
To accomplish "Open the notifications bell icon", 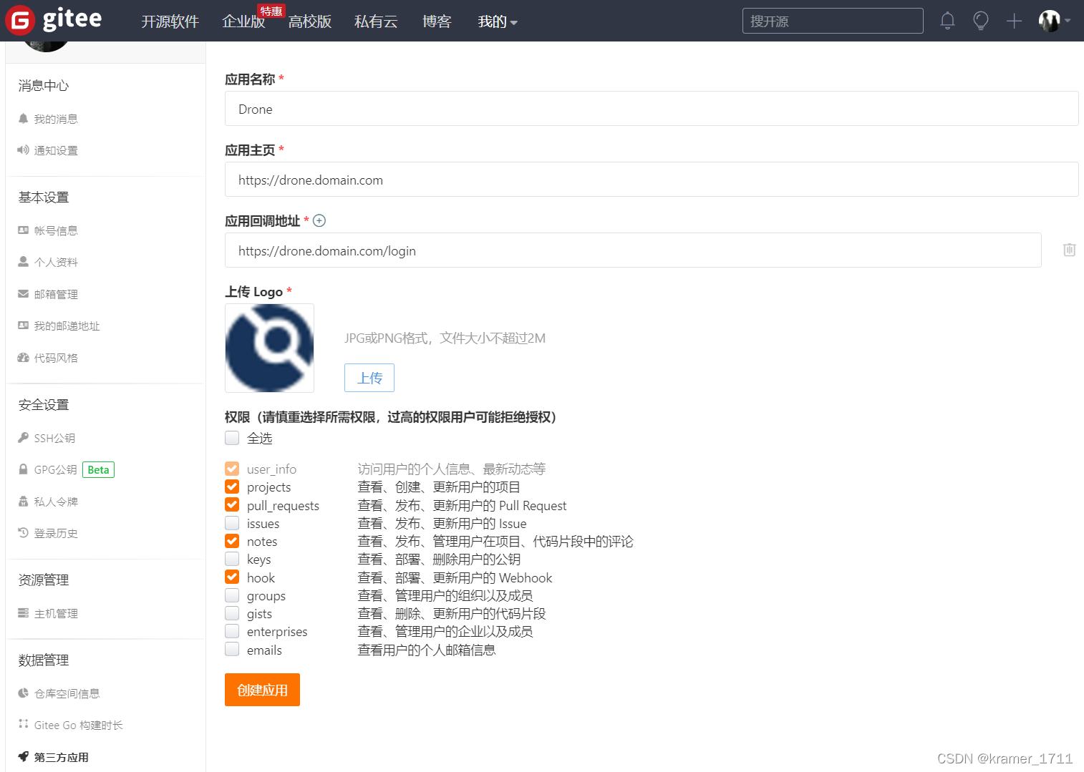I will point(947,21).
